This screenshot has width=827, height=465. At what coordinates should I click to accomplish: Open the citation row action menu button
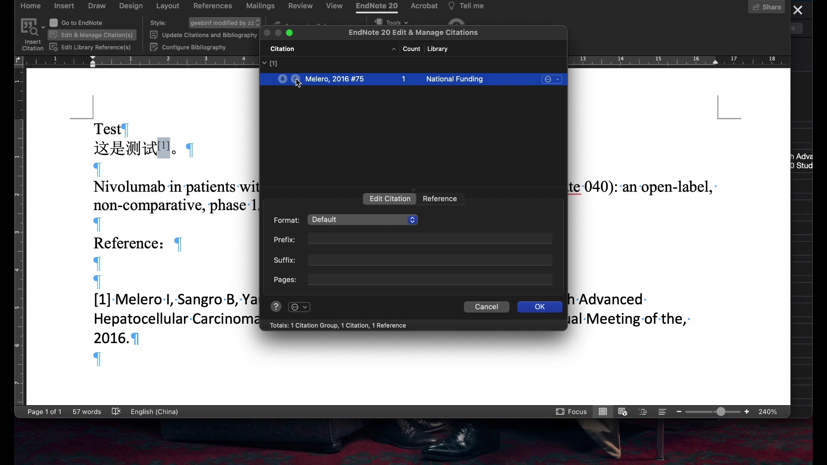tap(552, 80)
